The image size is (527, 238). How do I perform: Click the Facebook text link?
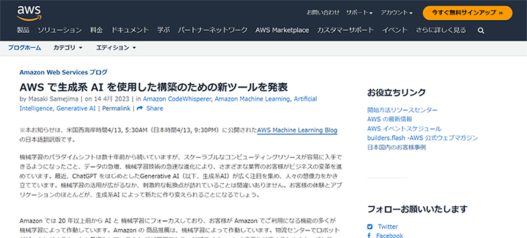390,236
